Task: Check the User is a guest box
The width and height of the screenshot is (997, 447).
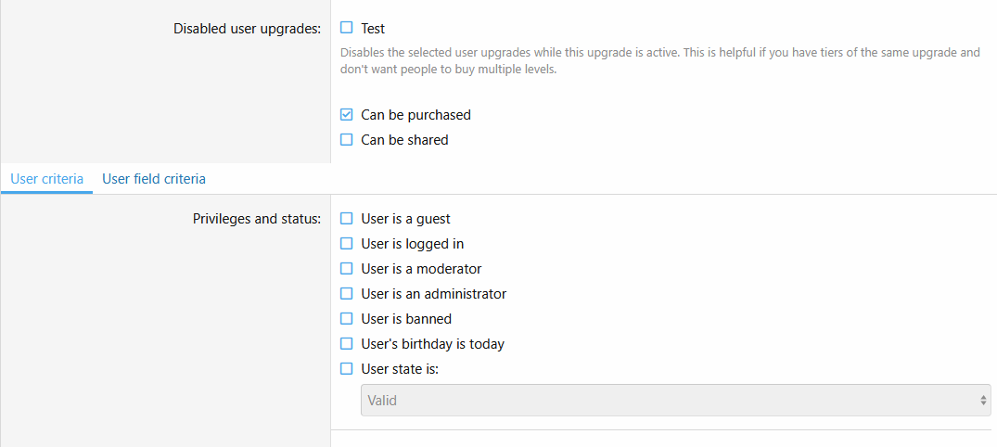Action: pyautogui.click(x=347, y=219)
